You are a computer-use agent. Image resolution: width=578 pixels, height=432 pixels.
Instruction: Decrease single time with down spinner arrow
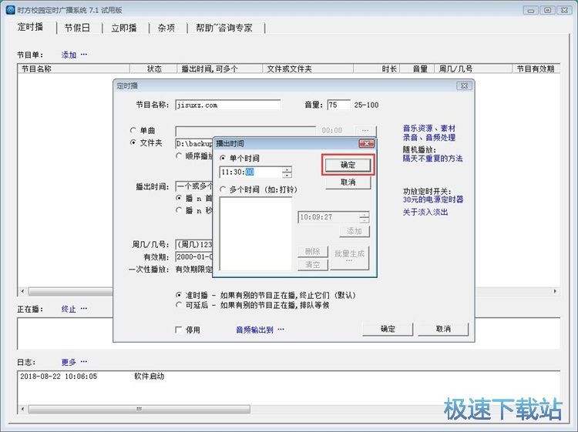(x=287, y=175)
